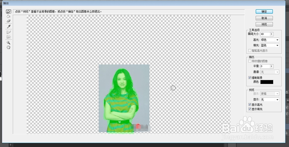289x147 pixels.
Task: Open the black 颜色 swatch
Action: (267, 82)
